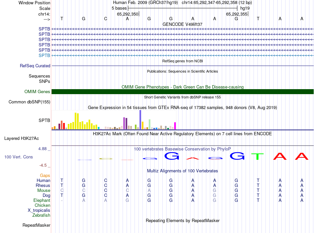This screenshot has height=233, width=314.
Task: Select the light blue SPTB transcript label
Action: pyautogui.click(x=44, y=55)
